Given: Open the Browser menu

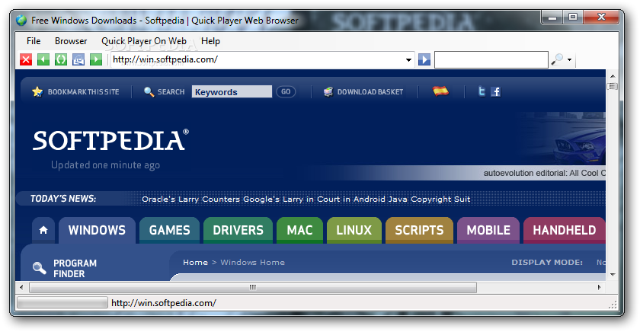Looking at the screenshot, I should coord(71,41).
